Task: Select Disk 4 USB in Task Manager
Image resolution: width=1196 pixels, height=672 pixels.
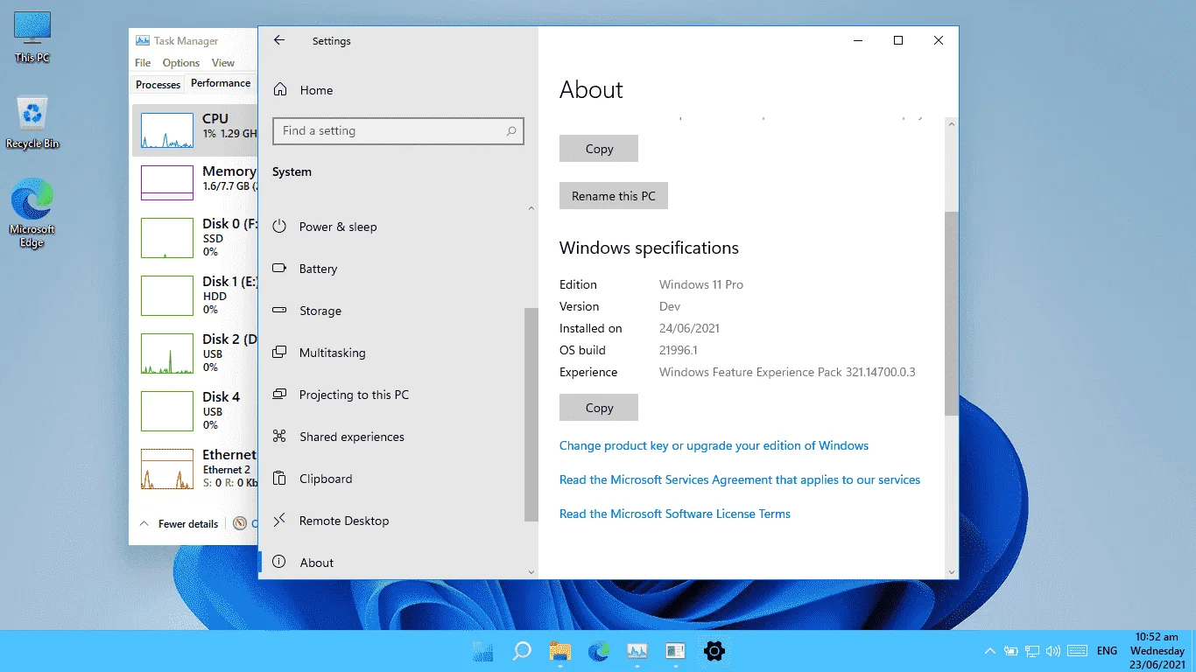Action: [x=194, y=411]
